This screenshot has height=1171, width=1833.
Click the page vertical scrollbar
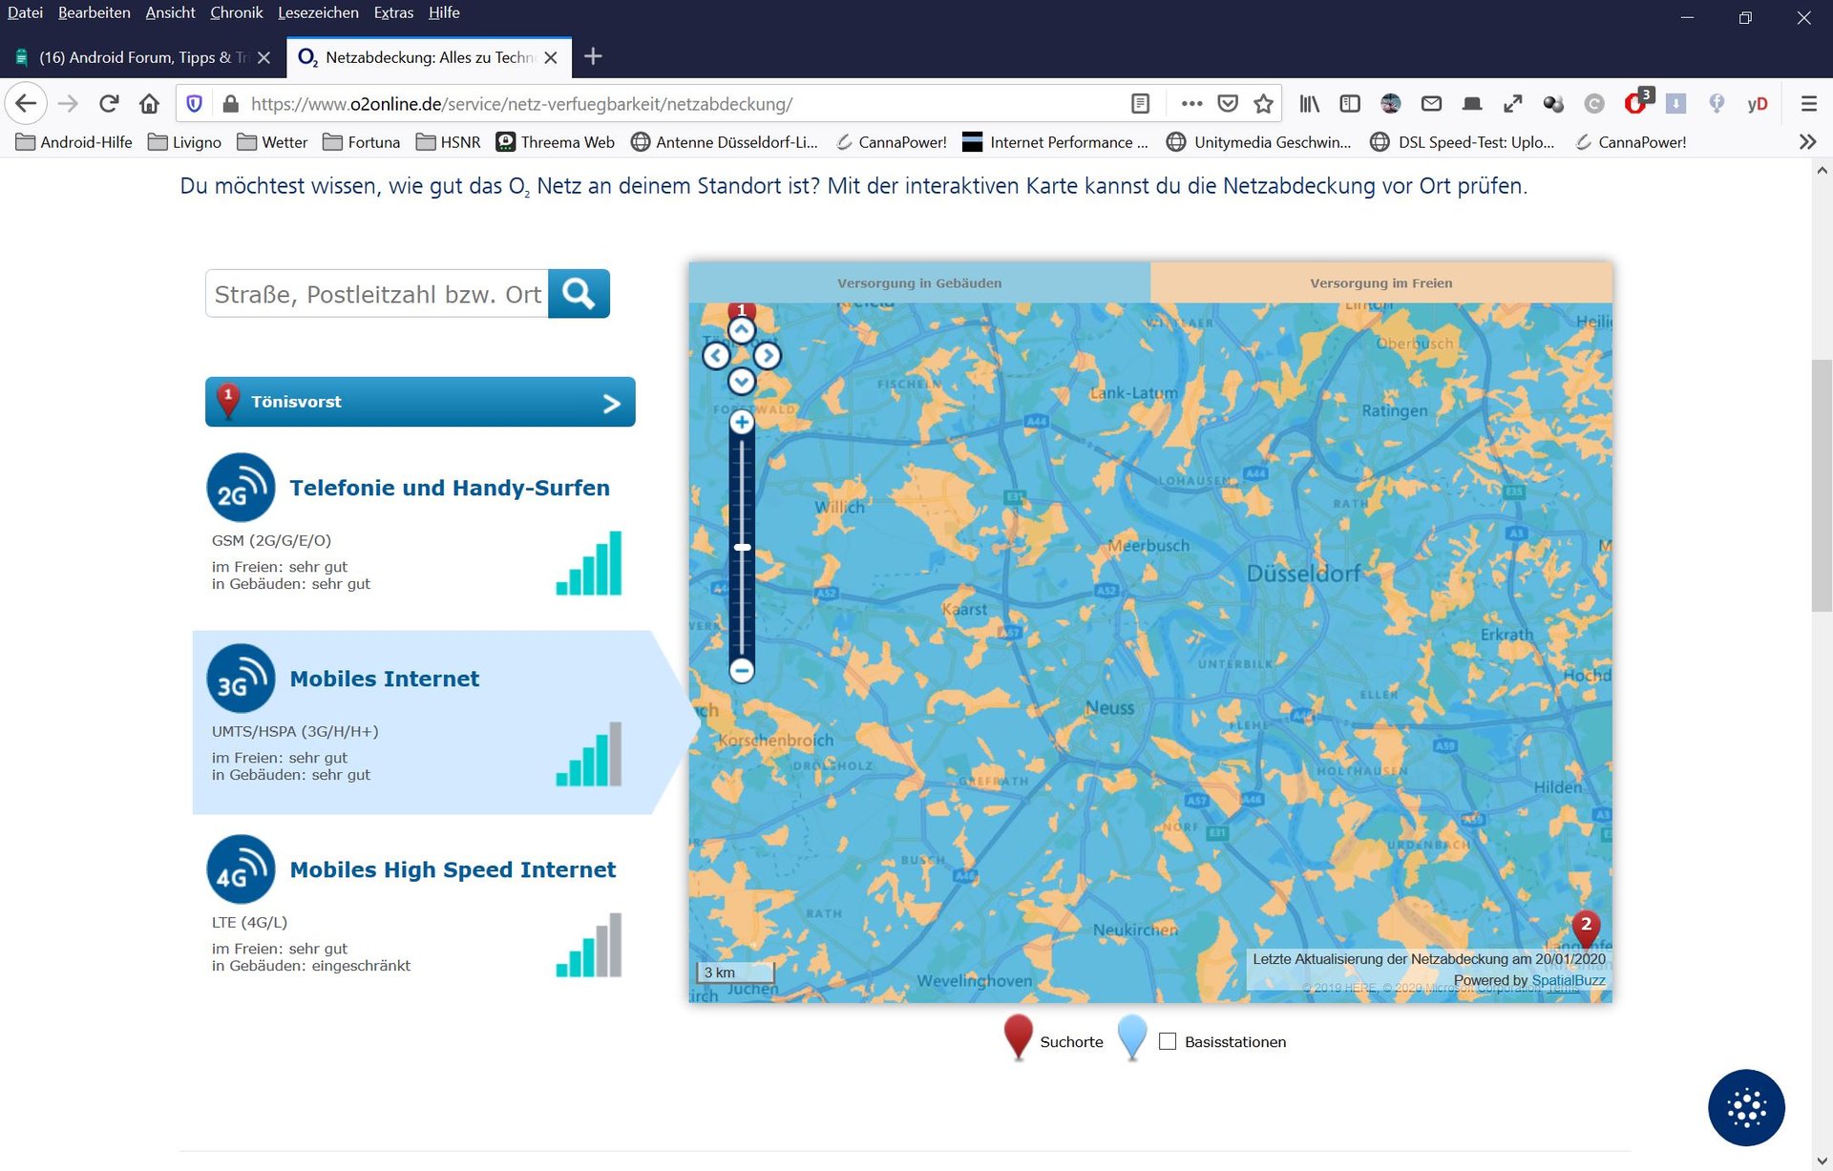(x=1822, y=487)
